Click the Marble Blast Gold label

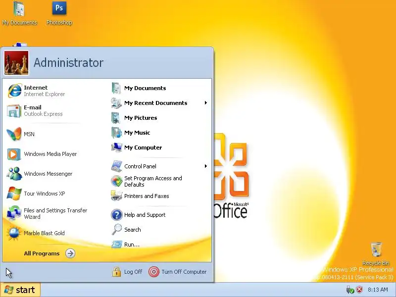tap(44, 233)
